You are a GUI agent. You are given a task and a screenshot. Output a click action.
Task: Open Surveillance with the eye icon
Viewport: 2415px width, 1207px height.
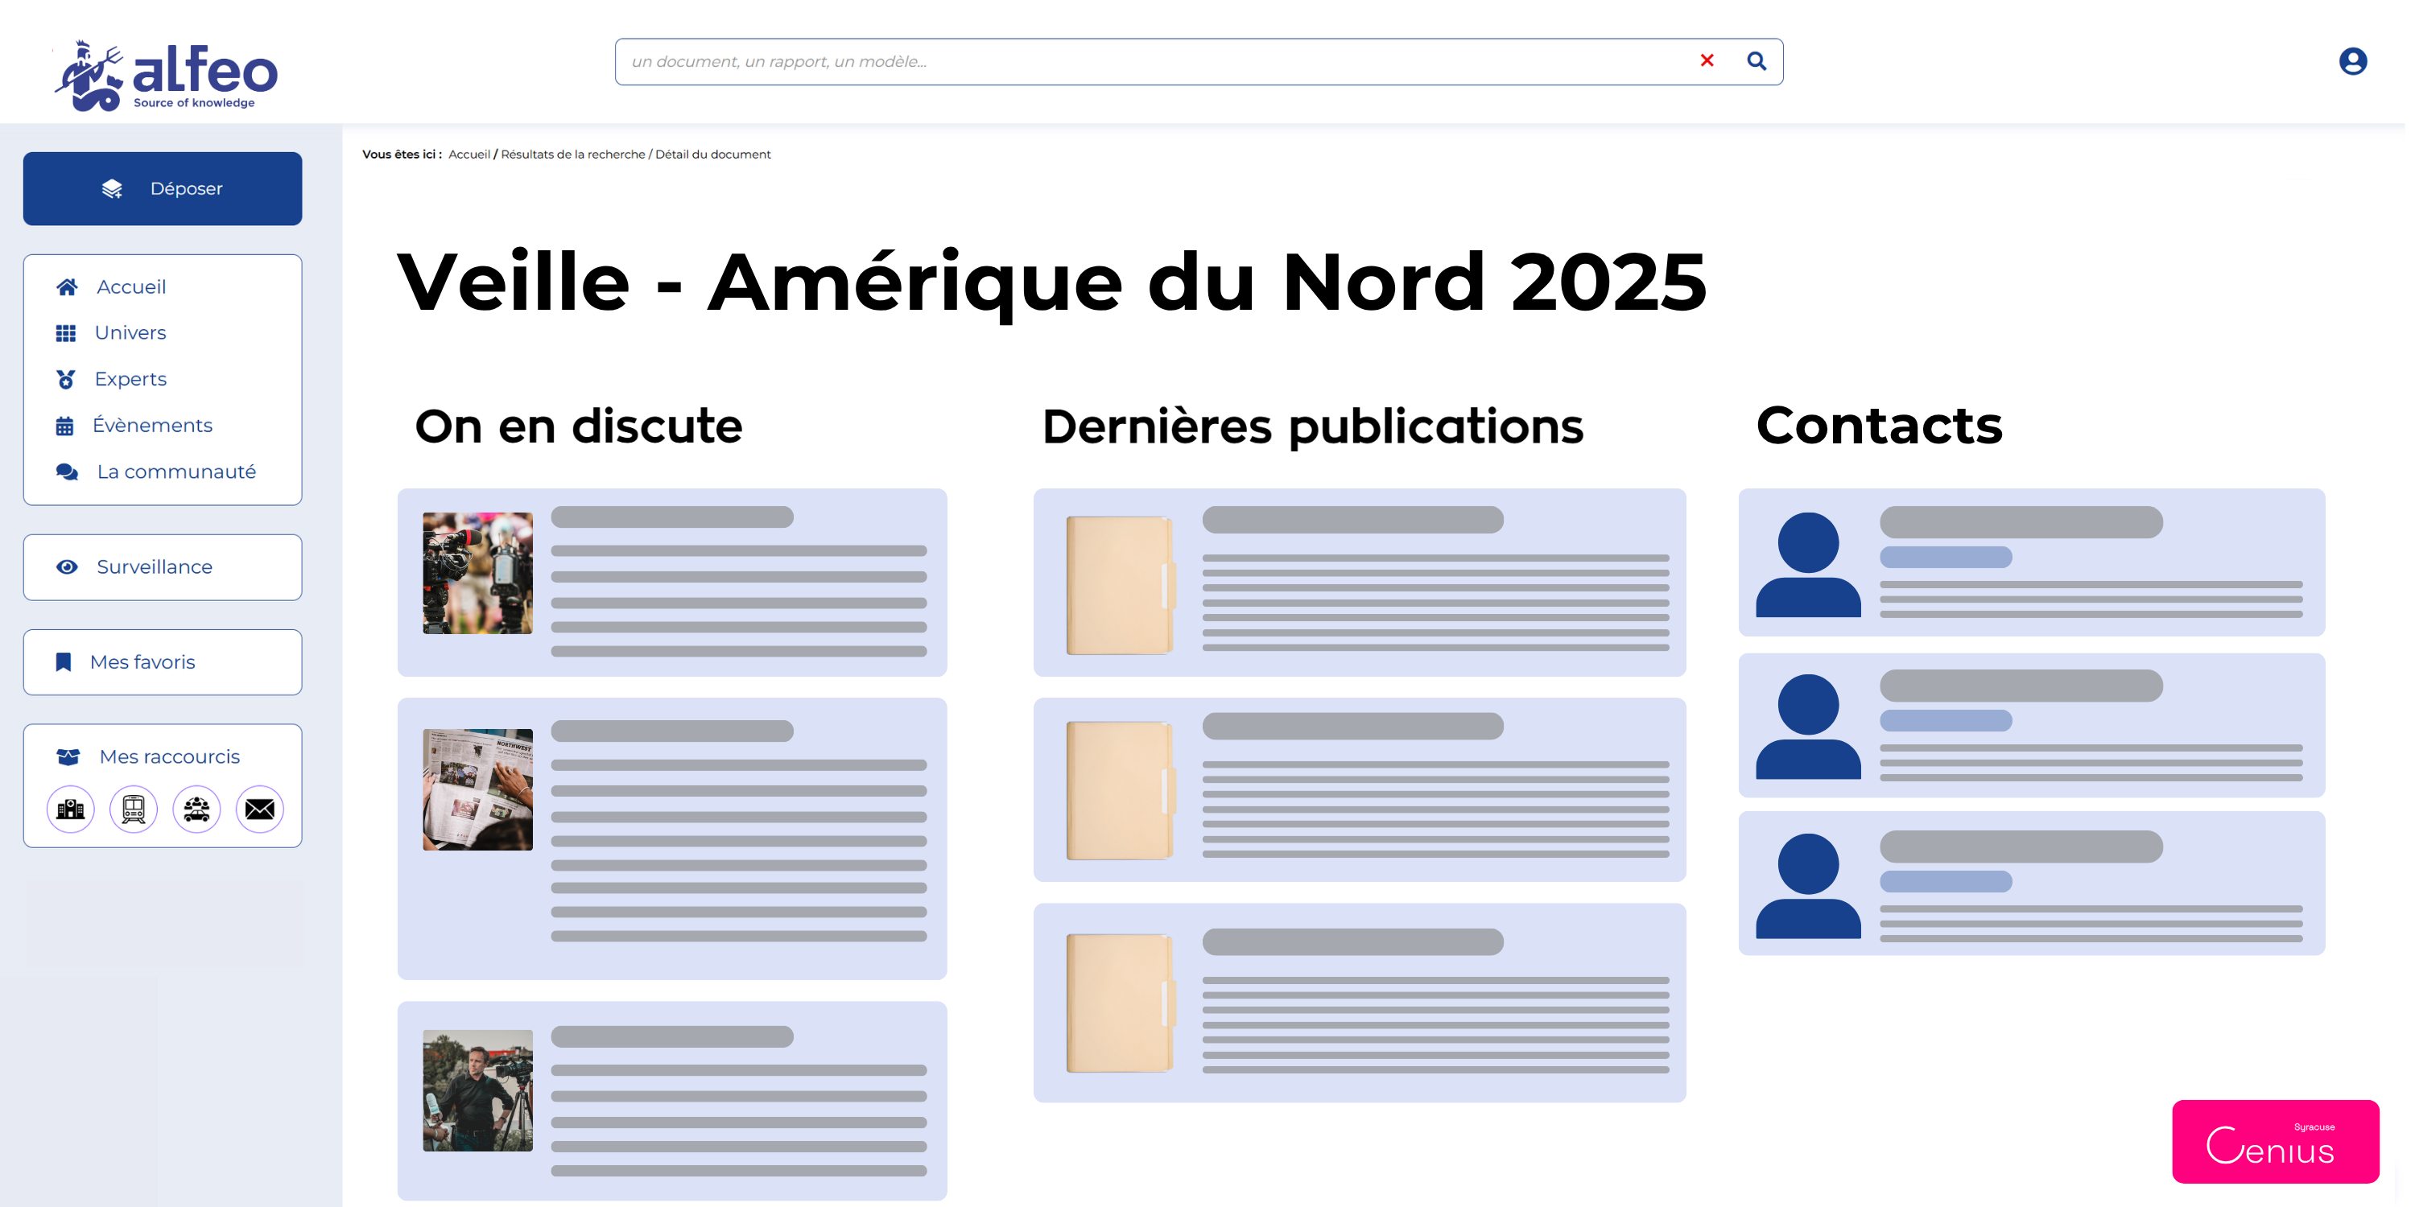pos(154,567)
